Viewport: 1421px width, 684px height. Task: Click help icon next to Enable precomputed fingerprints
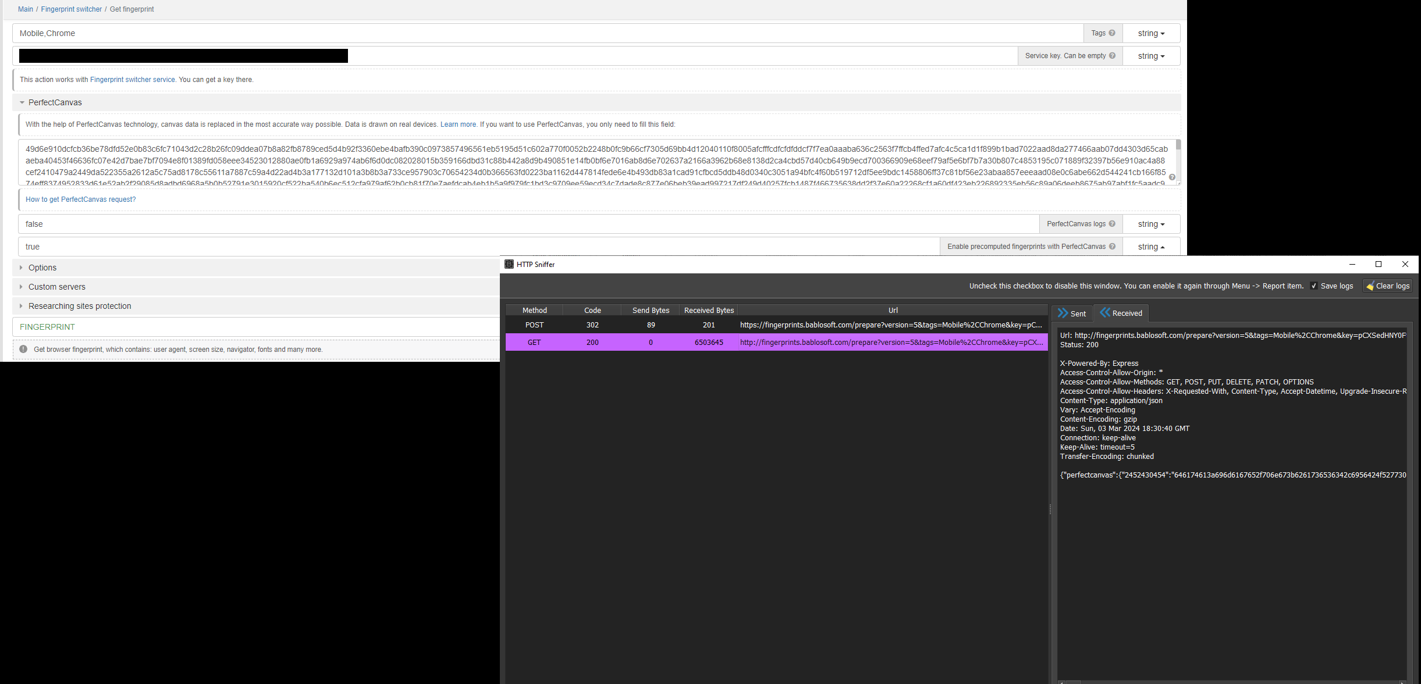coord(1112,247)
